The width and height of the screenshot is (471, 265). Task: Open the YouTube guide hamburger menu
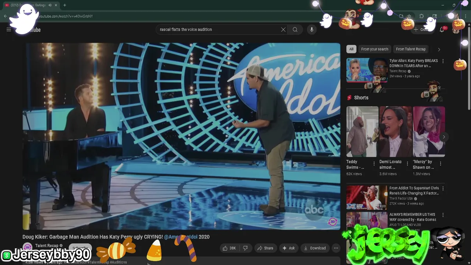(9, 29)
